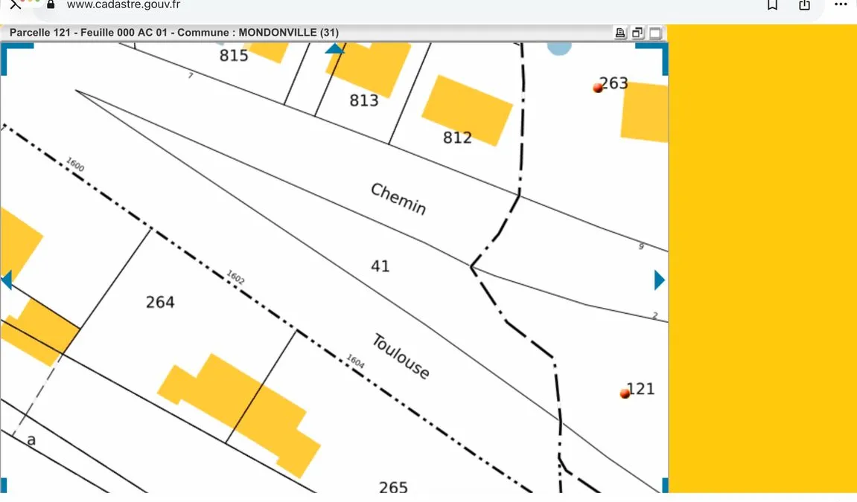857x502 pixels.
Task: Click the print icon in the map title bar
Action: click(x=620, y=33)
